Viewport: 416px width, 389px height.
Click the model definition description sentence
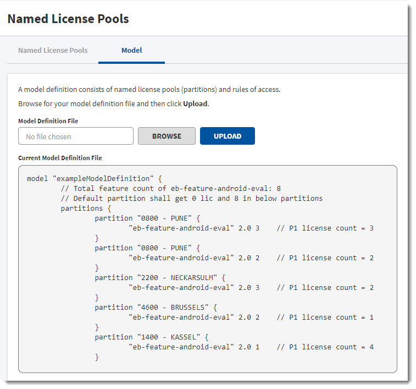(x=149, y=89)
